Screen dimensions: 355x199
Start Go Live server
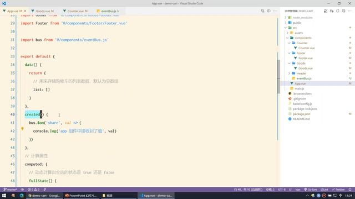(x=311, y=190)
